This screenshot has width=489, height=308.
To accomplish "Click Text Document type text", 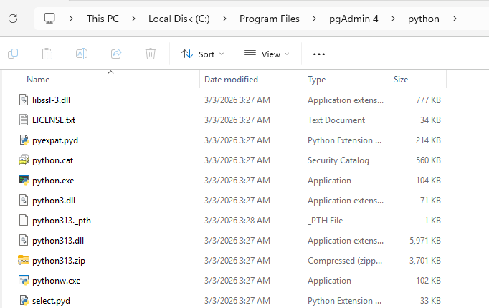I will pyautogui.click(x=336, y=120).
